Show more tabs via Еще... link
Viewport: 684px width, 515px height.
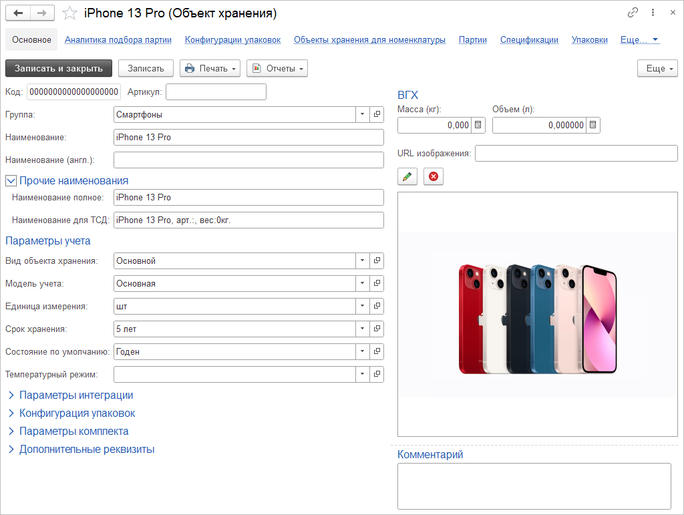(639, 39)
